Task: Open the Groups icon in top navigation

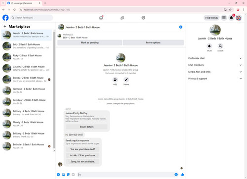Action: 143,18
